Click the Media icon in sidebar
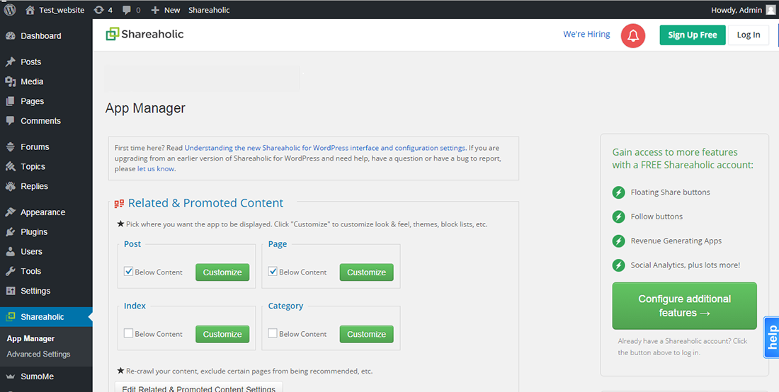The width and height of the screenshot is (779, 392). (x=10, y=82)
